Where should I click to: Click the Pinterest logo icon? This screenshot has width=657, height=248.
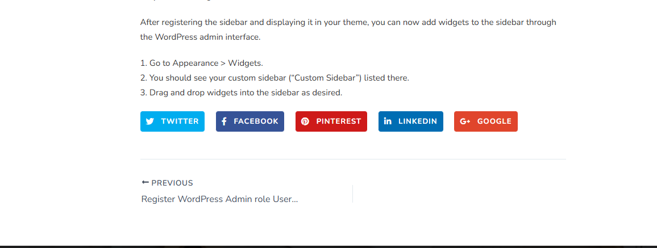[x=305, y=121]
